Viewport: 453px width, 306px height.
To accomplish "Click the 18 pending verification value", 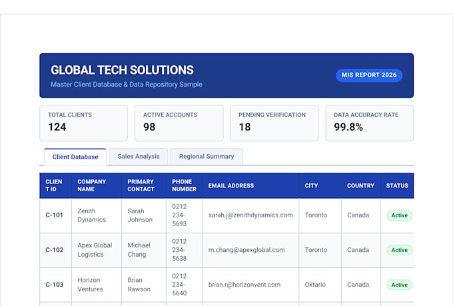I will (x=244, y=127).
